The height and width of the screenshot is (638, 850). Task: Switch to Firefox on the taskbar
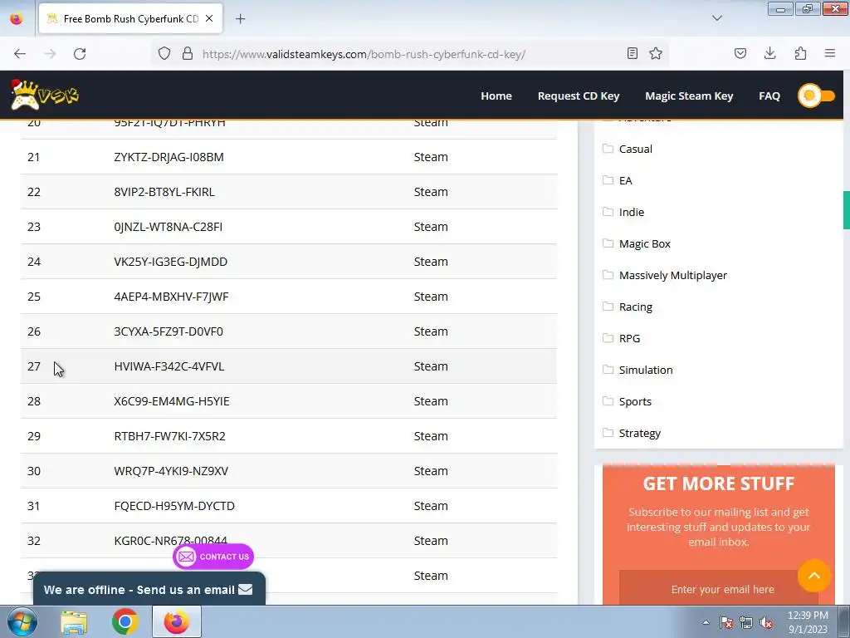[x=177, y=621]
